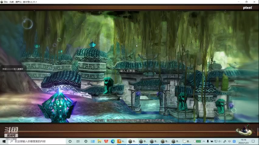Open the volume speaker tray icon
The image size is (259, 145).
click(220, 141)
